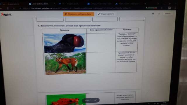187x105 pixels.
Task: Click the Yandex Я icon in the toolbar
Action: 8,8
